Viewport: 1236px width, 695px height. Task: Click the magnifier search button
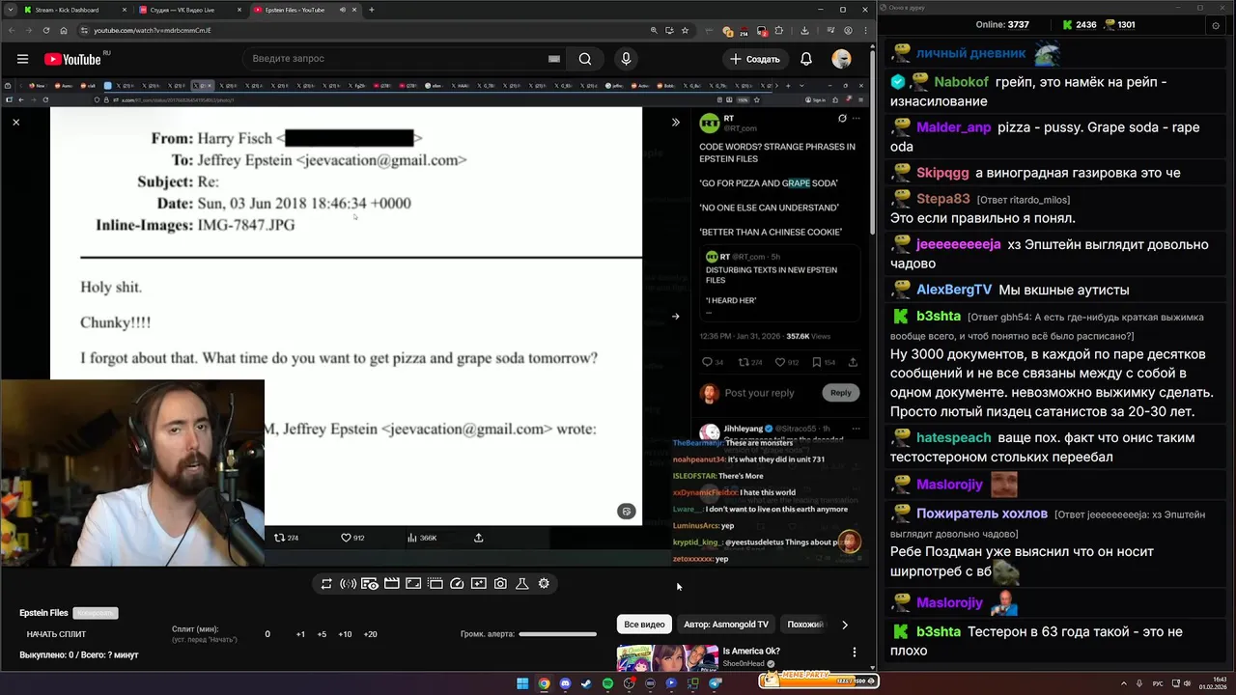click(585, 59)
